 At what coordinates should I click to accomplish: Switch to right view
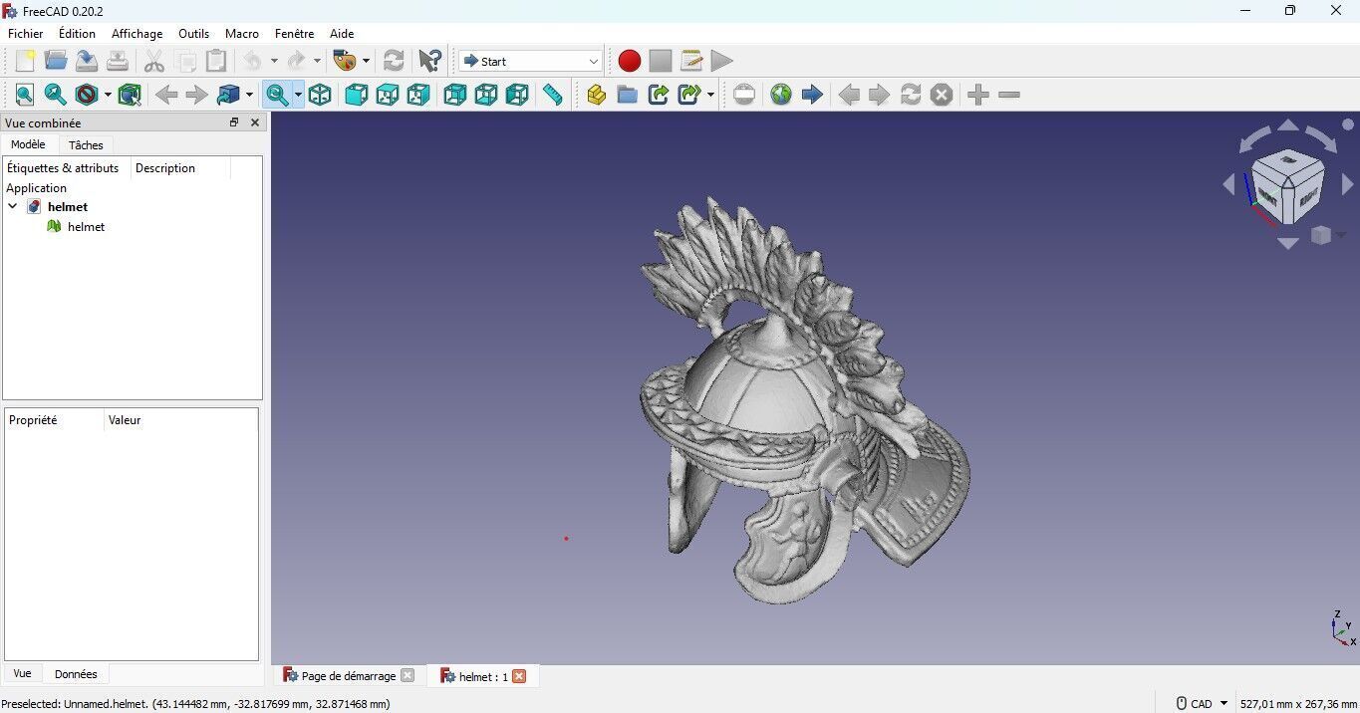point(418,95)
